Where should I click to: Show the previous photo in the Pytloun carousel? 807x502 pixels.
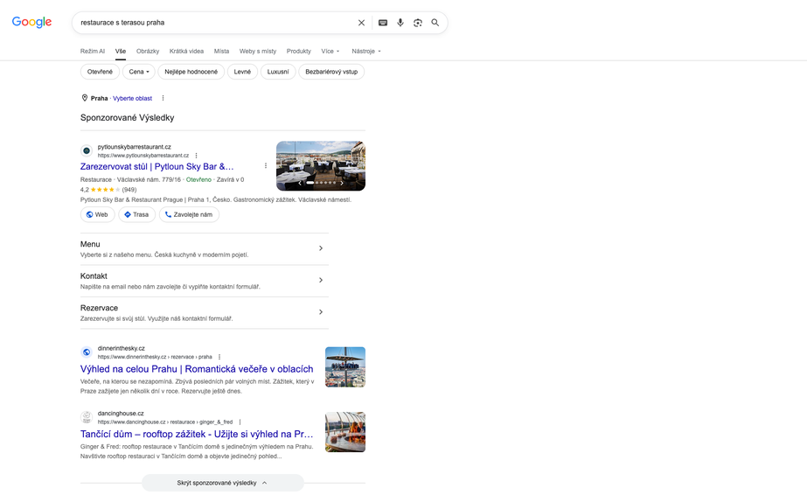tap(300, 183)
